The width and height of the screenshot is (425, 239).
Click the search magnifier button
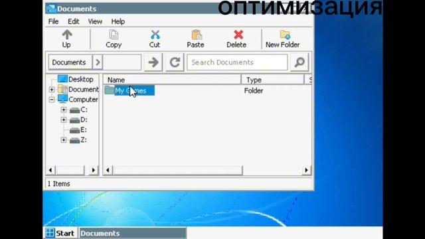[299, 62]
